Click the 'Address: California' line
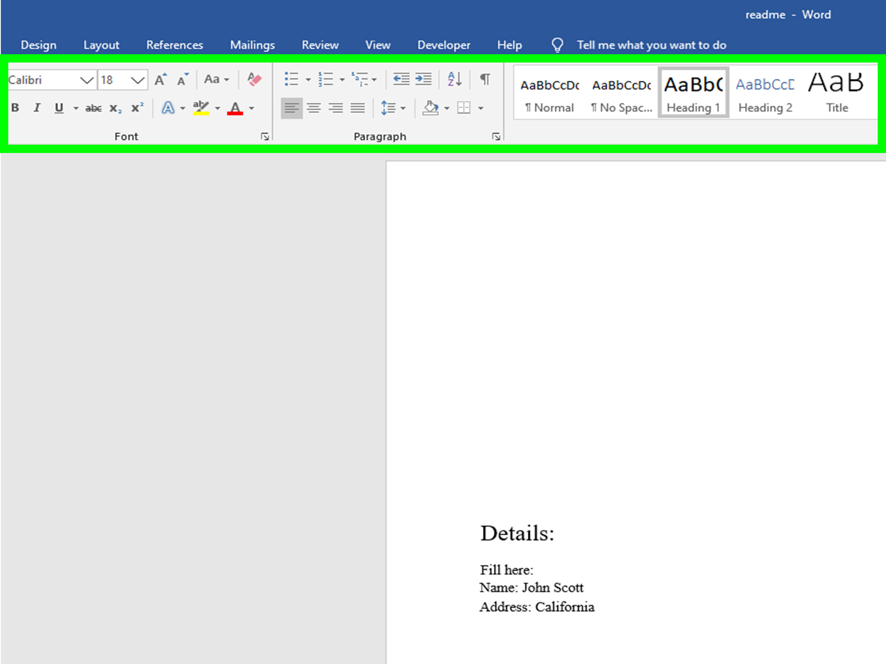The image size is (886, 664). [537, 607]
